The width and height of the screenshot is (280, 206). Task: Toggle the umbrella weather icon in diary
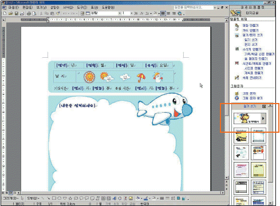[x=141, y=78]
